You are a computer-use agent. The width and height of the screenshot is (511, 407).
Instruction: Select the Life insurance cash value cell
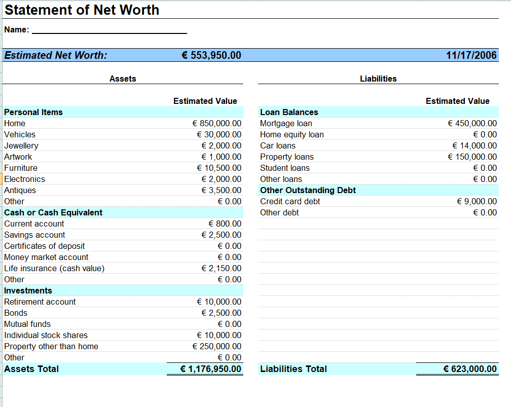[221, 268]
